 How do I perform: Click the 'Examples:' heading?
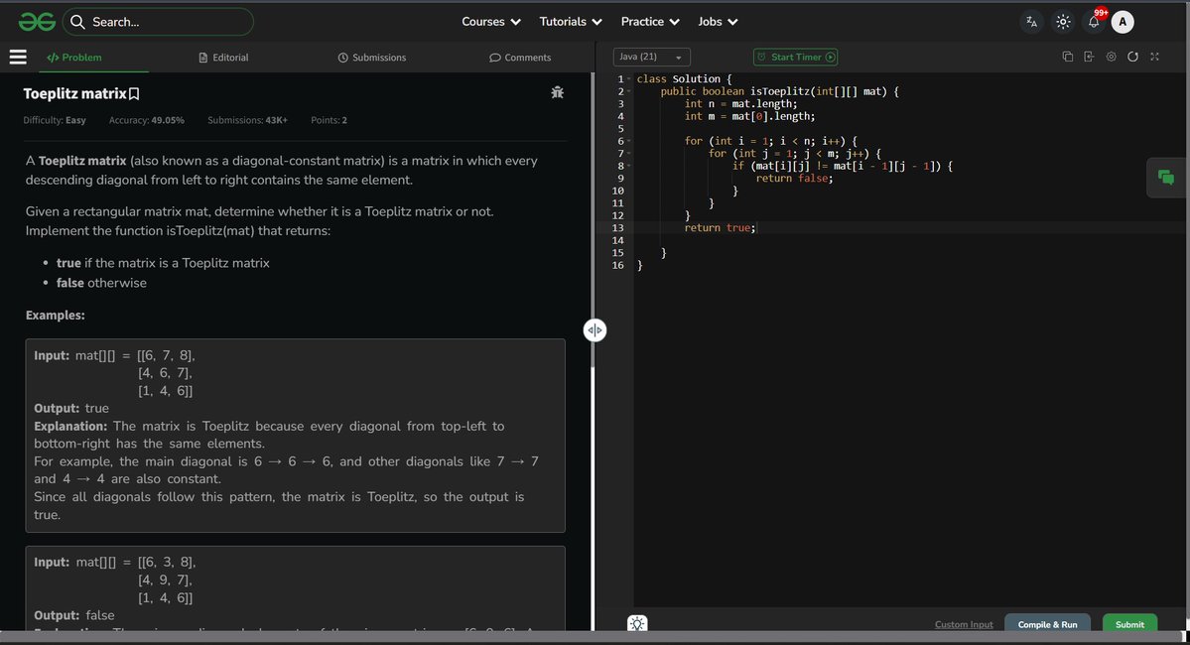(56, 315)
